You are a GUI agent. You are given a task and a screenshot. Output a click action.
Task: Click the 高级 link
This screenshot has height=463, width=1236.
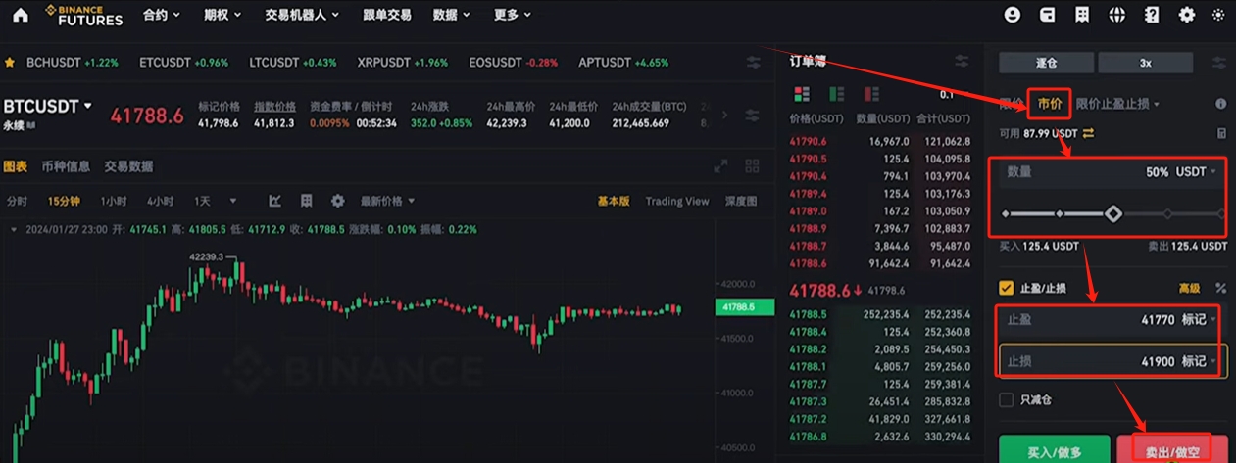(x=1188, y=288)
